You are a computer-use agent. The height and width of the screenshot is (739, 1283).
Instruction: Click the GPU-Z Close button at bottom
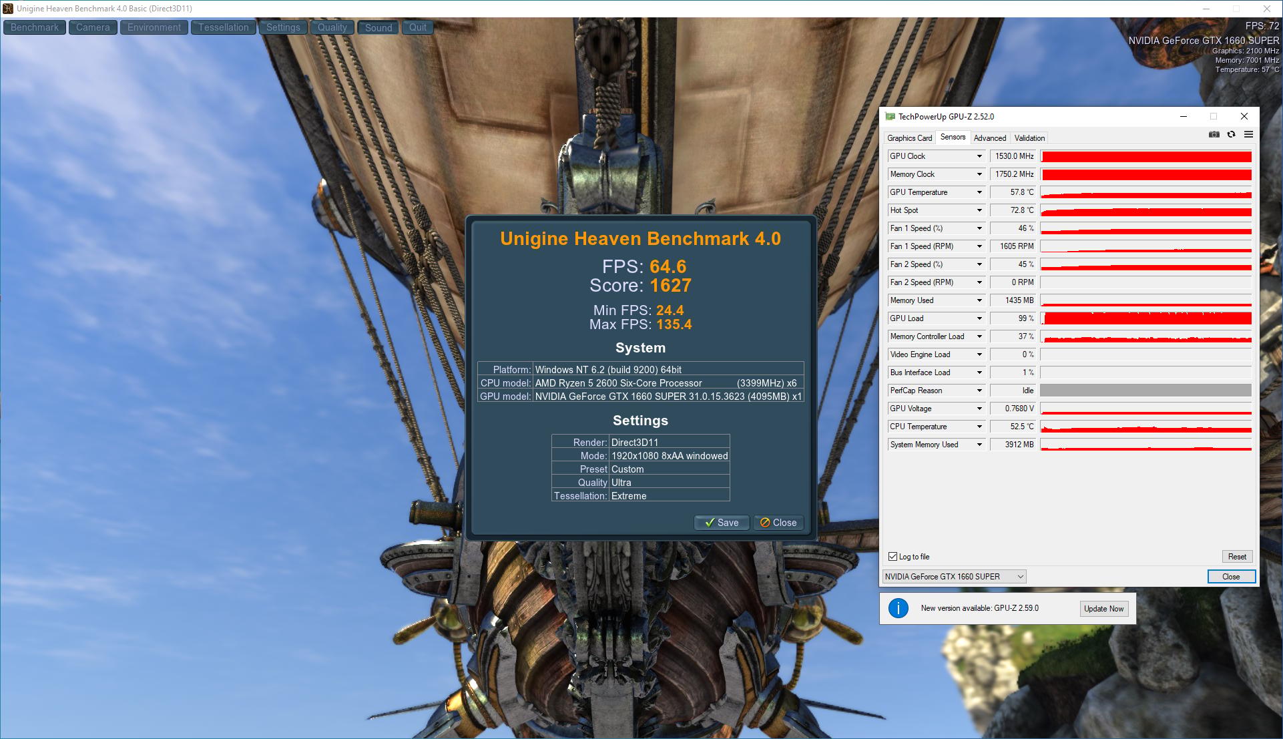pyautogui.click(x=1231, y=577)
